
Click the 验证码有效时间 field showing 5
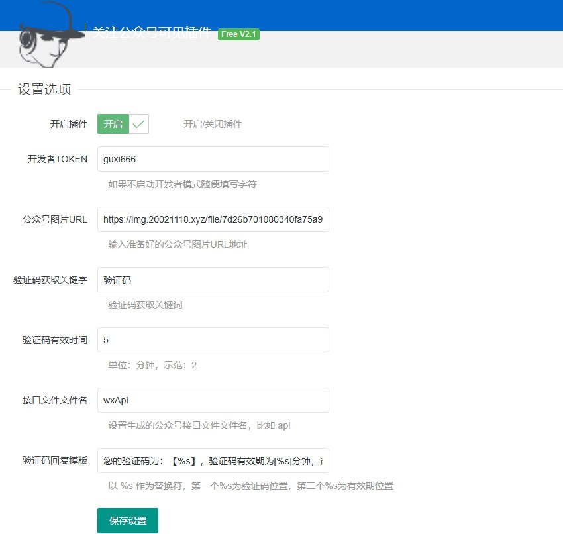(x=212, y=339)
